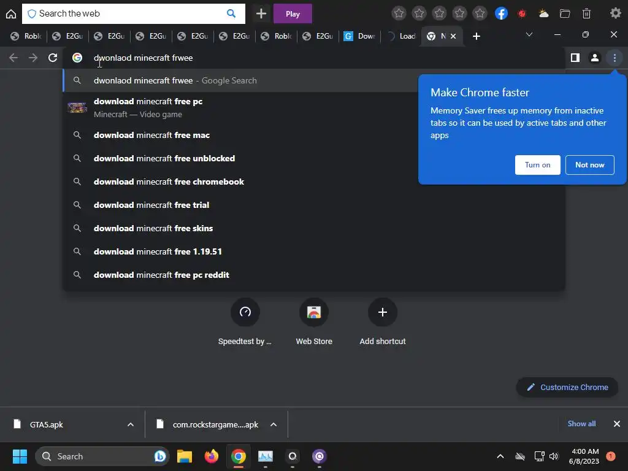Click the Google icon in address bar
The image size is (628, 471).
(x=77, y=58)
